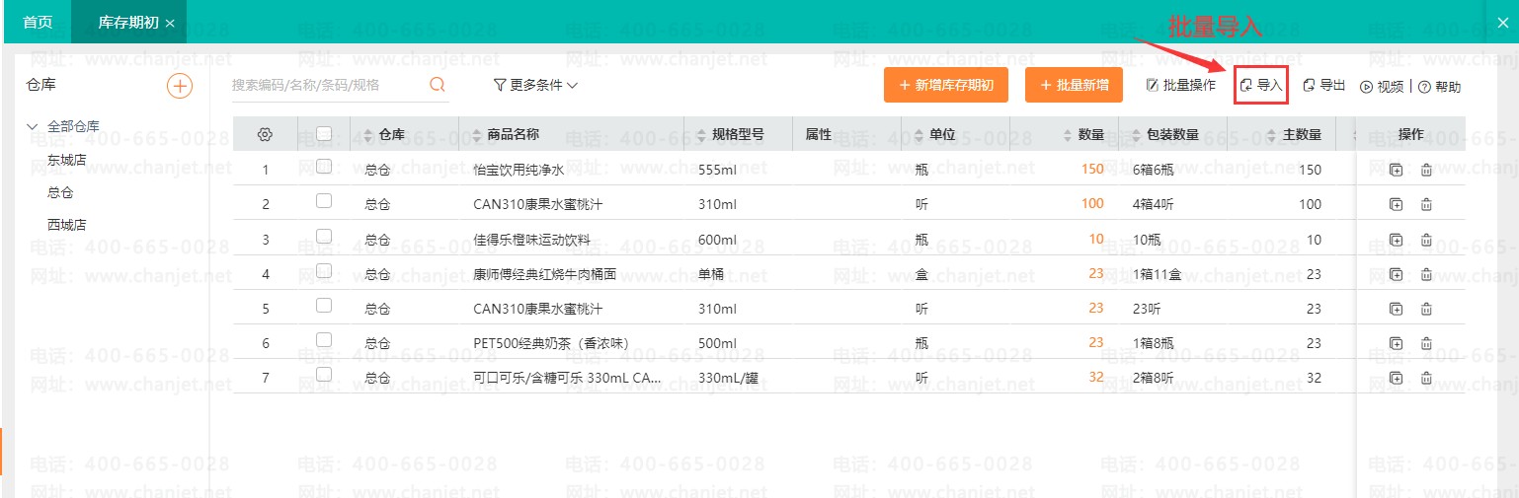This screenshot has width=1519, height=498.
Task: Click the orange plus icon beside 仓库
Action: point(179,86)
